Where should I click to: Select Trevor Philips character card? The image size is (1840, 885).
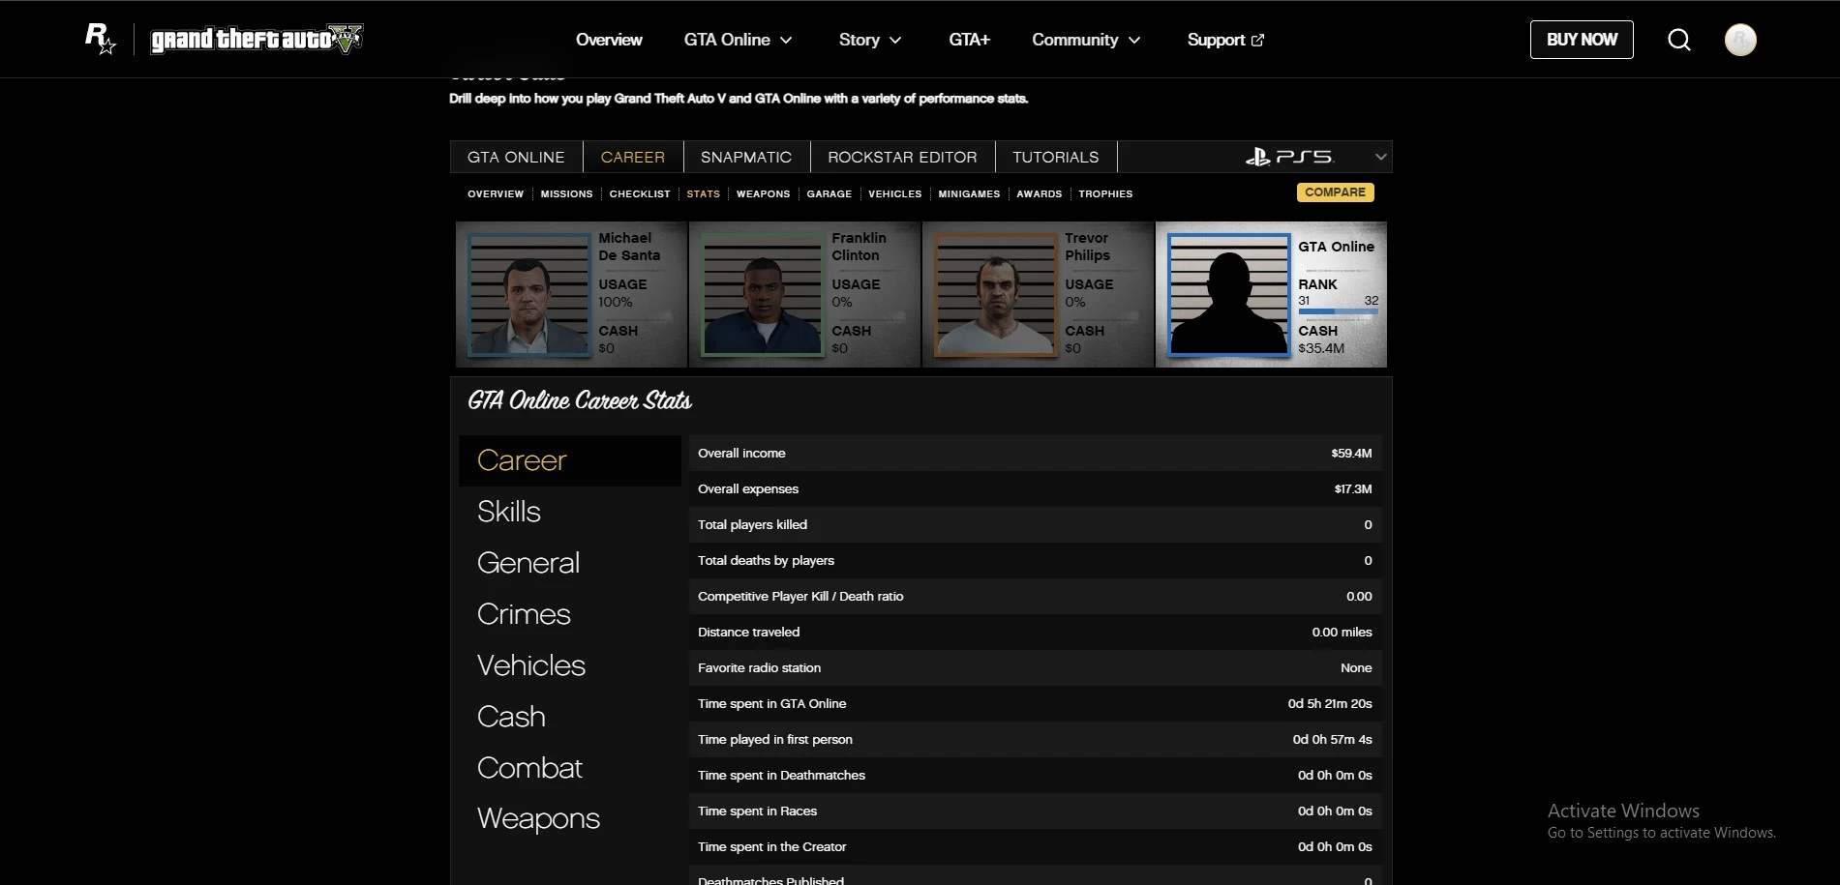[1038, 295]
